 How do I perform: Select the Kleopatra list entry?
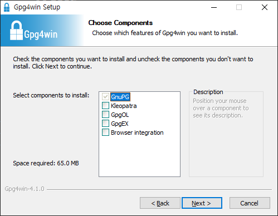(124, 106)
